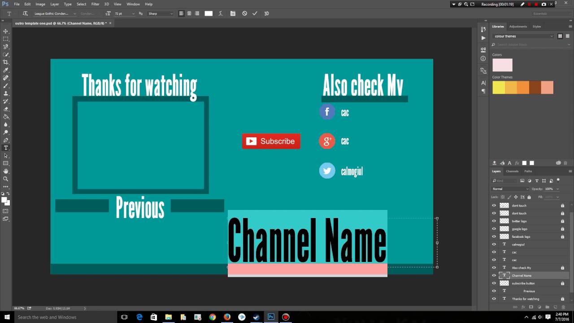Screen dimensions: 574x323
Task: Select the Eraser tool
Action: point(6,109)
